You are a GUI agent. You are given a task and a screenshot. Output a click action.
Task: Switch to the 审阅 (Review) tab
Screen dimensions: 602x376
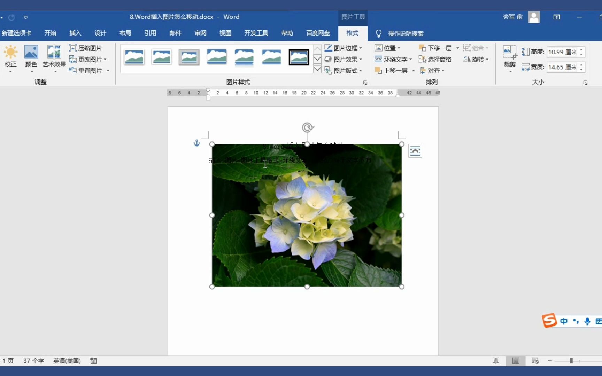(200, 33)
